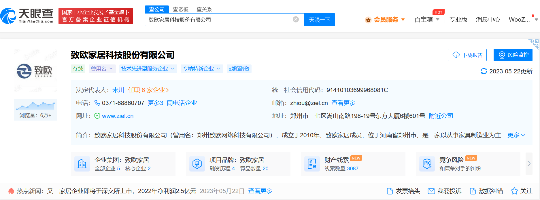Click the 竞争风险 PK icon
540x200 pixels.
[427, 164]
